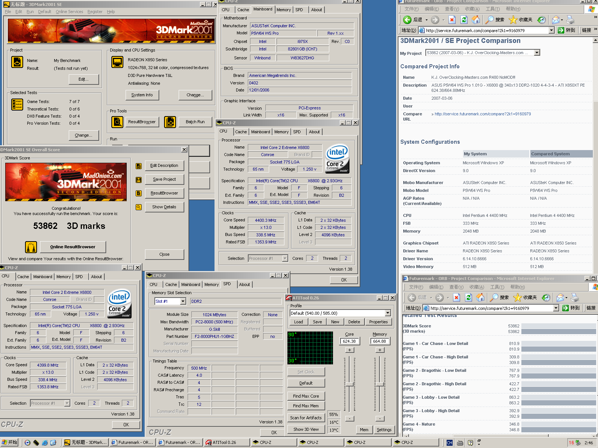Open the Run menu in 3DMark2001
The width and height of the screenshot is (598, 448).
click(x=30, y=12)
